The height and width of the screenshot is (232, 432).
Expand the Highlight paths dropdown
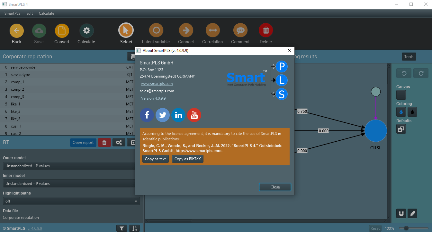click(71, 201)
